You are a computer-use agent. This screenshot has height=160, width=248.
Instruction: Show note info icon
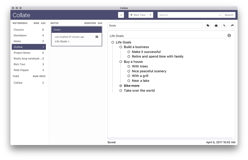(229, 35)
